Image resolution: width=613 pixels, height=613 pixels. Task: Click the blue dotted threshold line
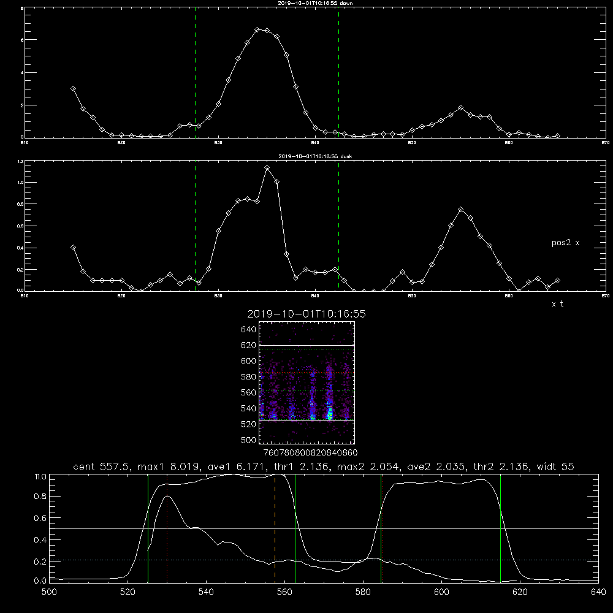(324, 560)
